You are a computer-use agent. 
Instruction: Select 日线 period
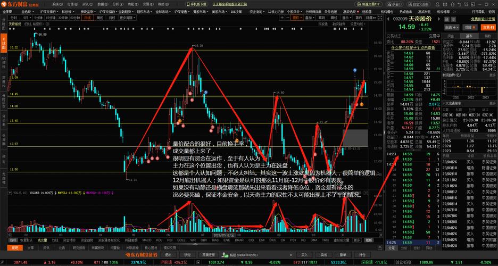coord(87,18)
